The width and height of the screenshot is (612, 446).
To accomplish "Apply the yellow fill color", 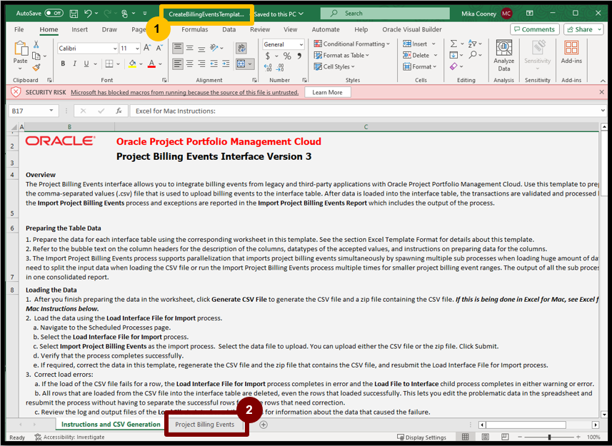I will pos(132,64).
